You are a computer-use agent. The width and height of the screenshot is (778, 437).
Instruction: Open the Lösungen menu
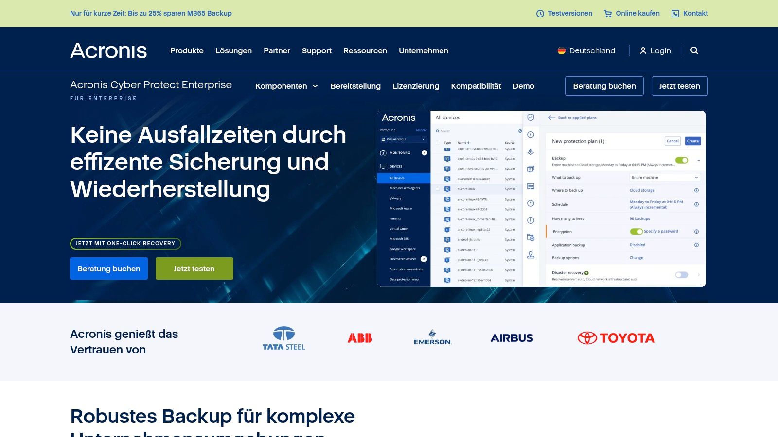click(x=233, y=50)
